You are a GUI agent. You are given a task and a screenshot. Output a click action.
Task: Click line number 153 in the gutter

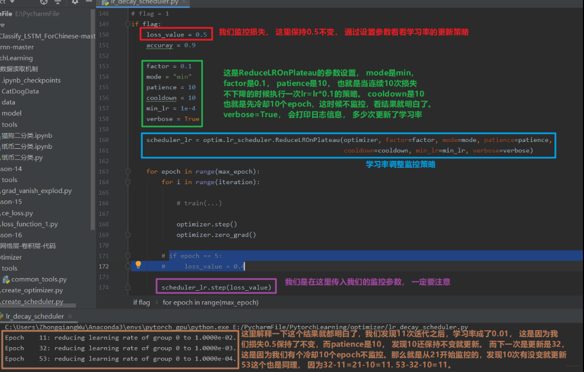(103, 66)
